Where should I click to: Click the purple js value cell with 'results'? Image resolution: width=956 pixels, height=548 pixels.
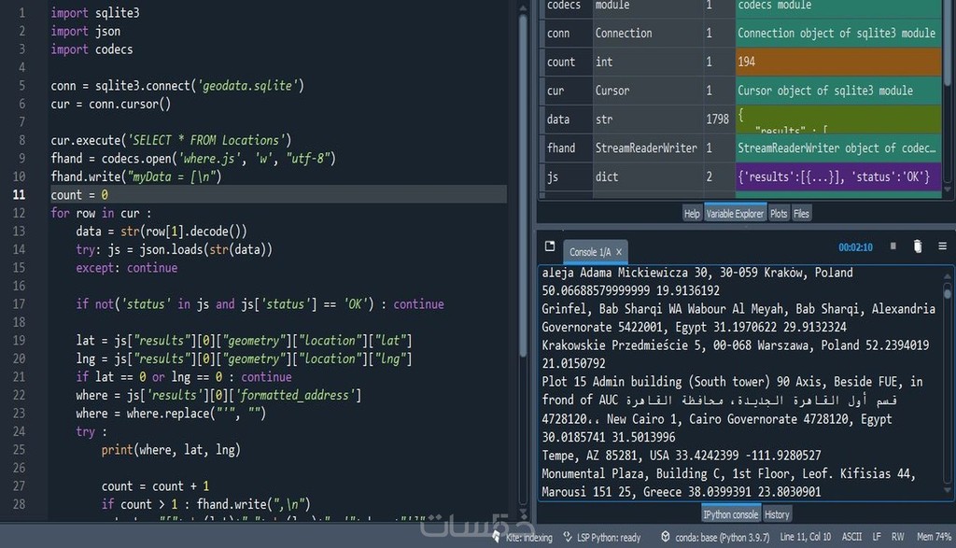tap(838, 176)
